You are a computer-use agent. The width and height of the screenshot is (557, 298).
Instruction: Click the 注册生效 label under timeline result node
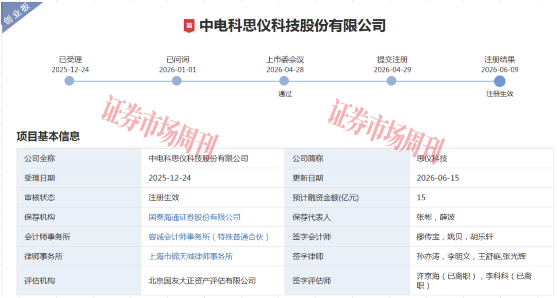coord(499,94)
